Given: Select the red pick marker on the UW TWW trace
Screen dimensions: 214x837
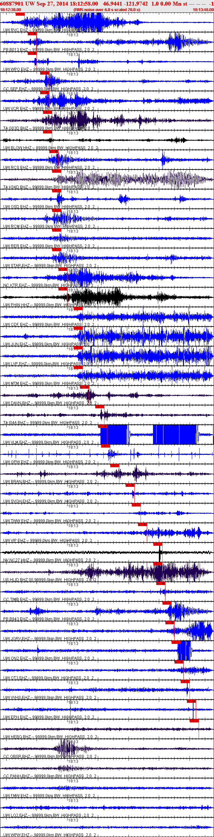Looking at the screenshot, I should tap(136, 505).
